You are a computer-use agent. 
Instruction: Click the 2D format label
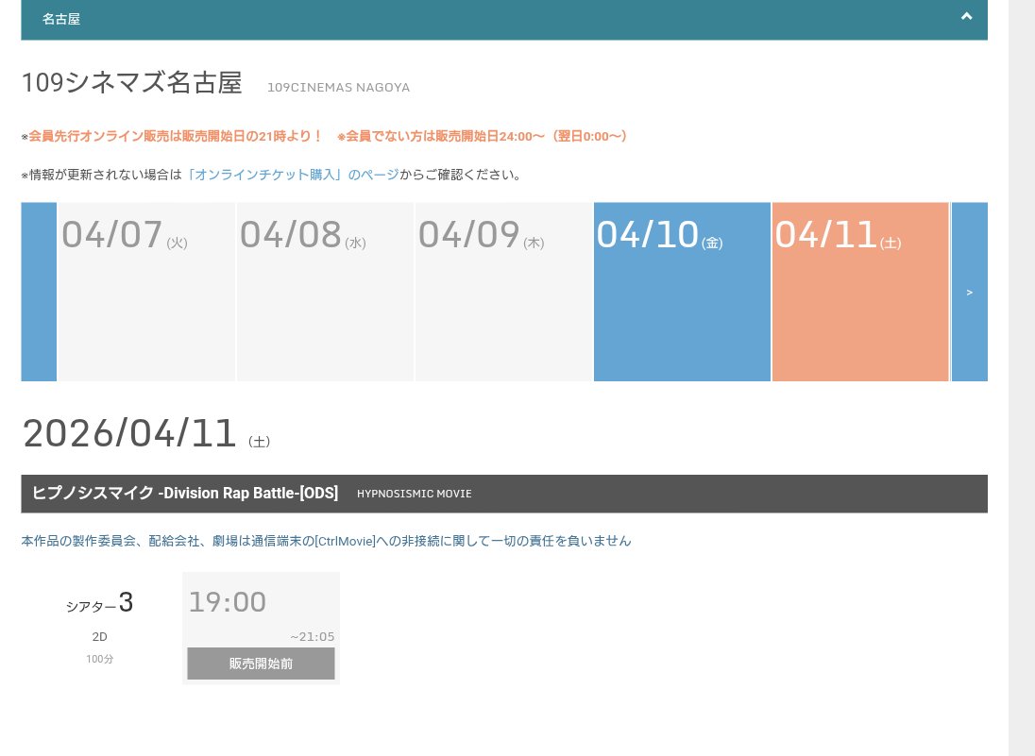coord(99,636)
